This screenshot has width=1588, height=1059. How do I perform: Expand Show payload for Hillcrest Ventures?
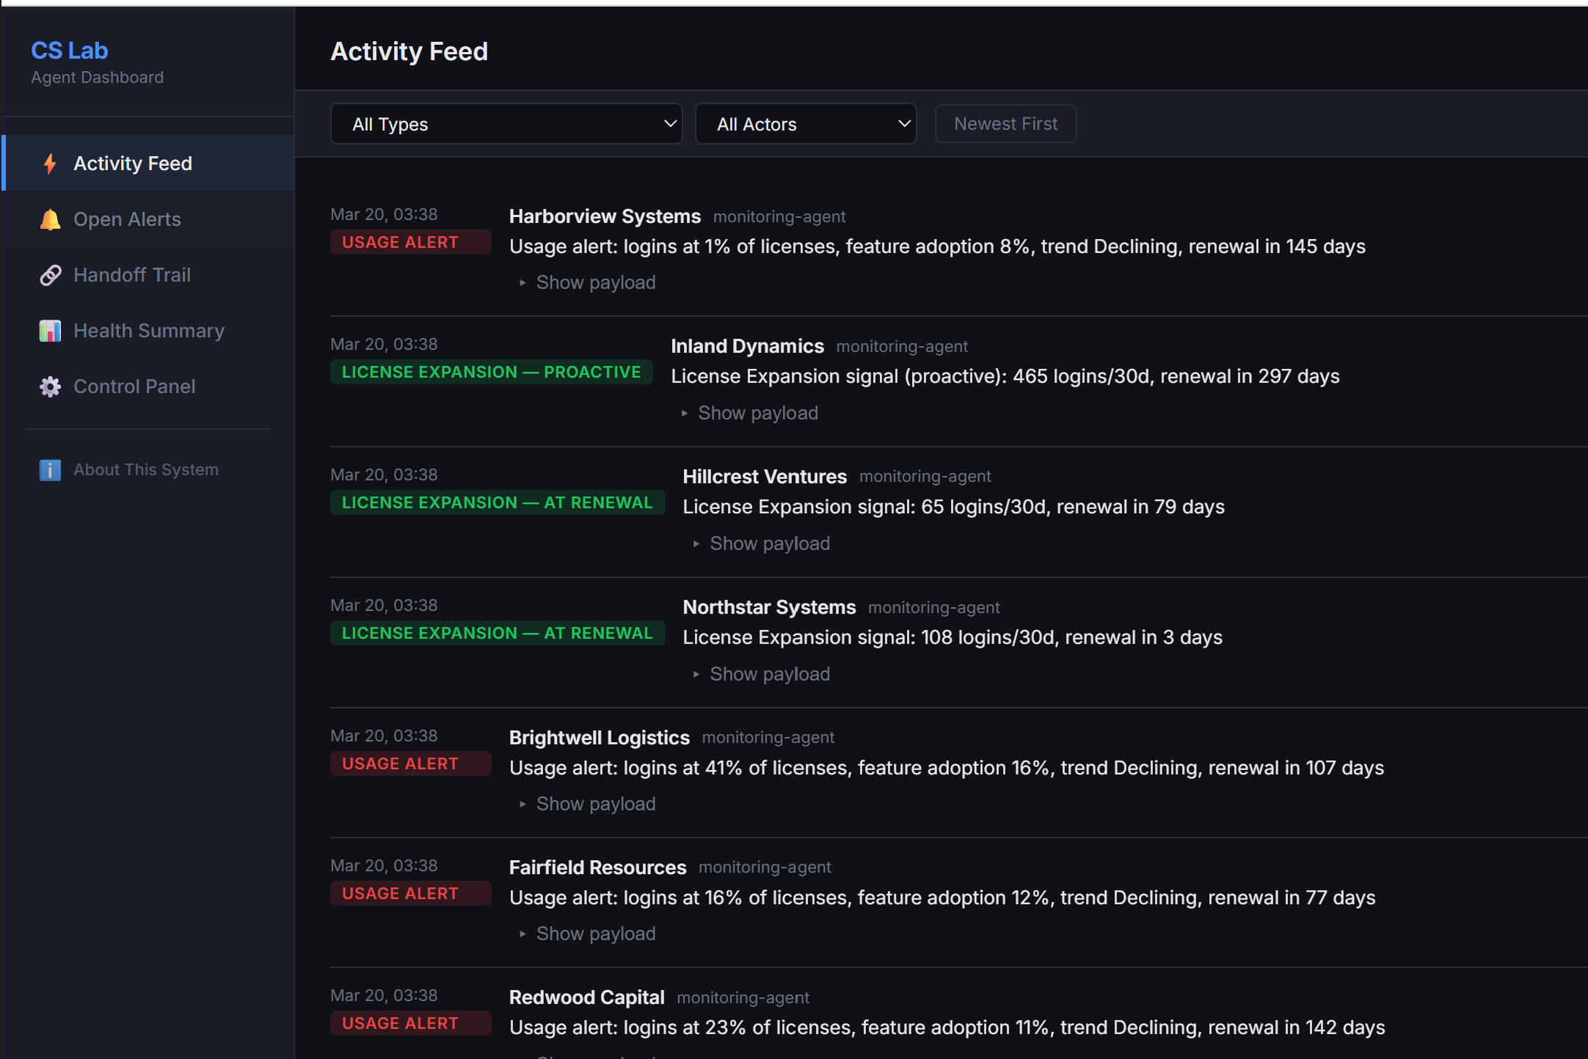(x=762, y=543)
